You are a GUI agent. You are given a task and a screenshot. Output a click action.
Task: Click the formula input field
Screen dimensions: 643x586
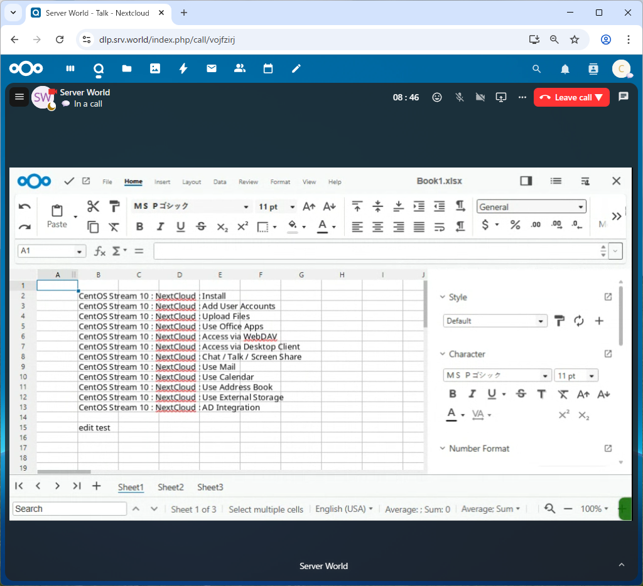point(377,251)
